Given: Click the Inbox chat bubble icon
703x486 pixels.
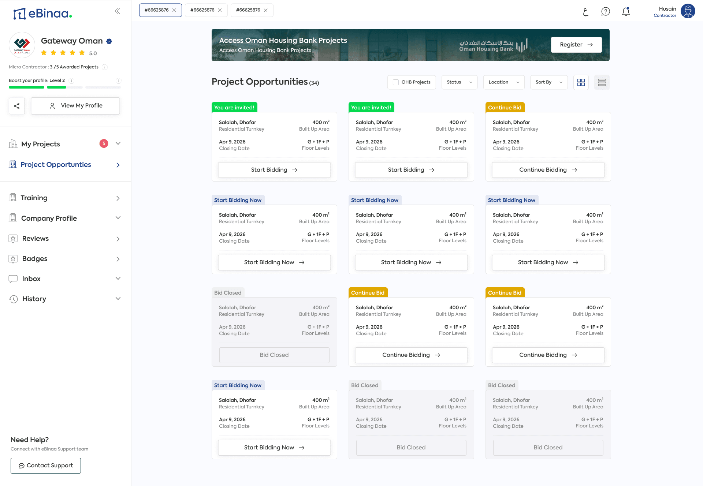Looking at the screenshot, I should (x=13, y=279).
